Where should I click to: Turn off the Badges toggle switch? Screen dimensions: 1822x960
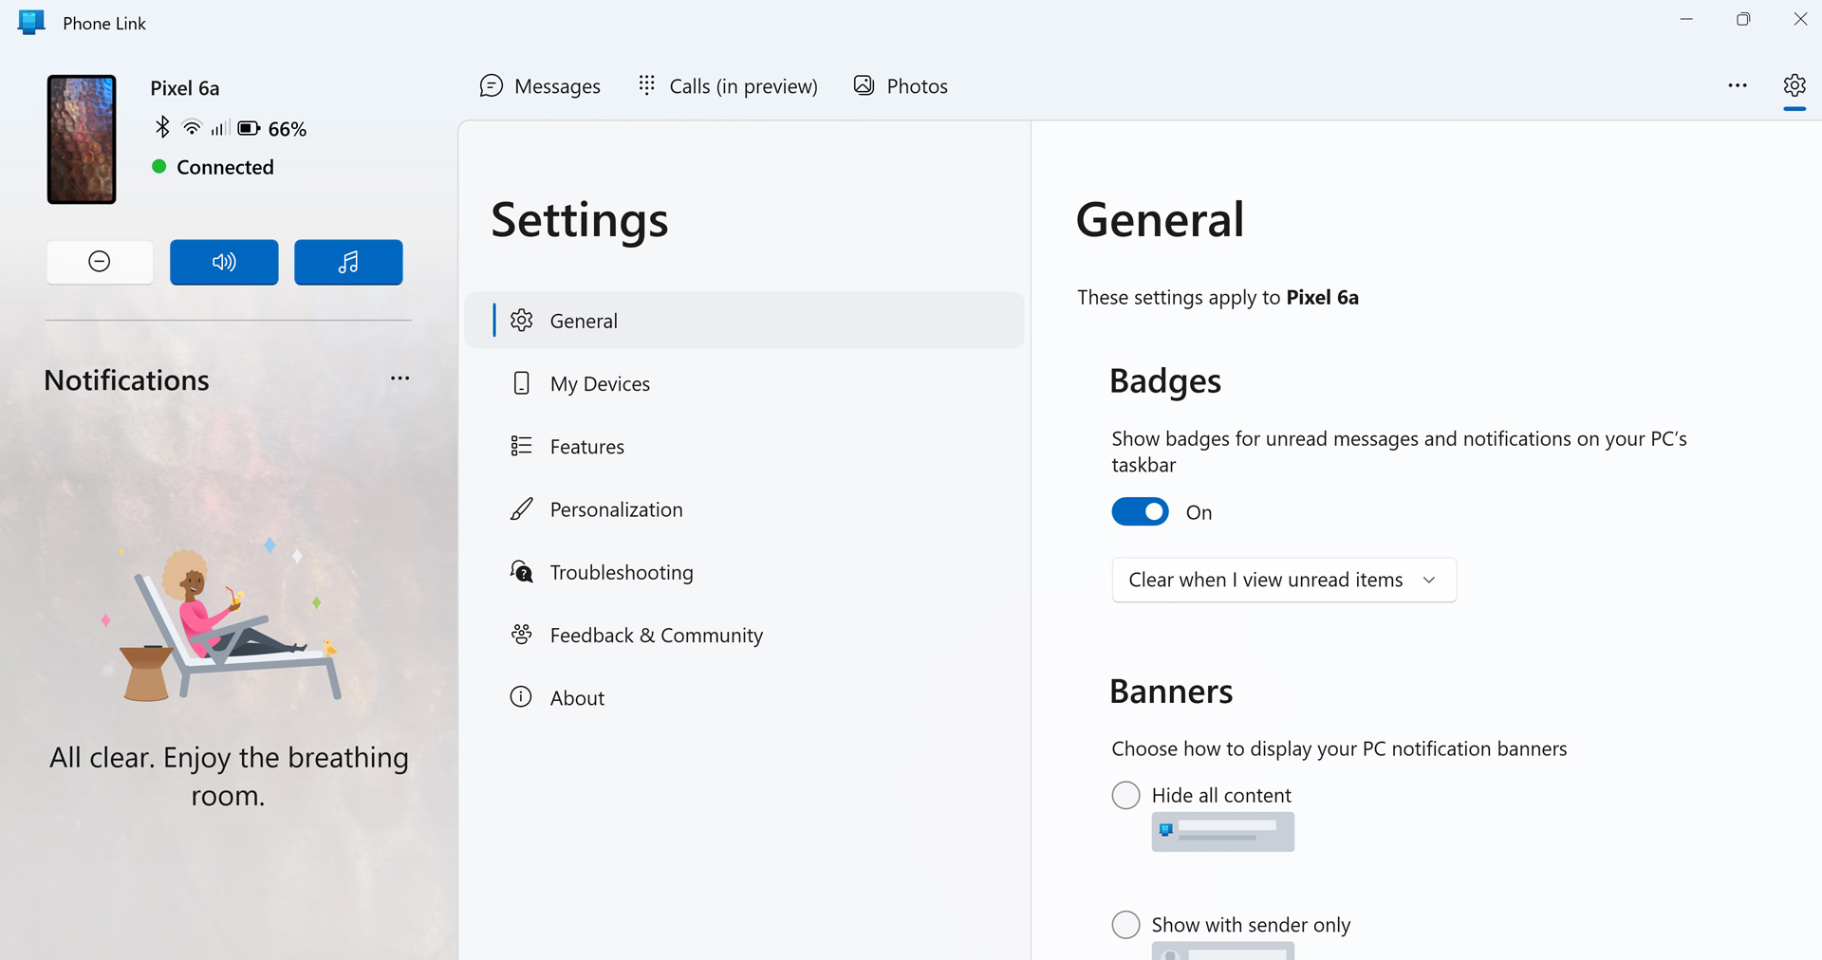1140,512
